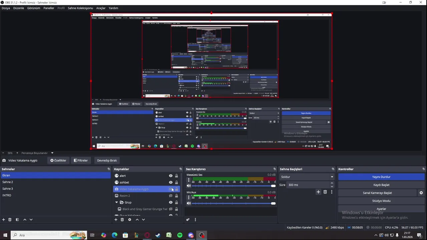Open Özellikler for the selected source

pyautogui.click(x=58, y=160)
